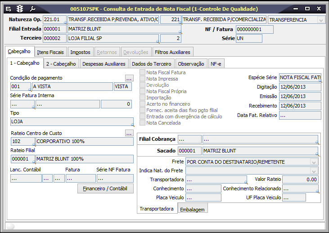Image resolution: width=329 pixels, height=233 pixels.
Task: Open lookup magnifier on Rateio Centro de Custo code
Action: (34, 144)
